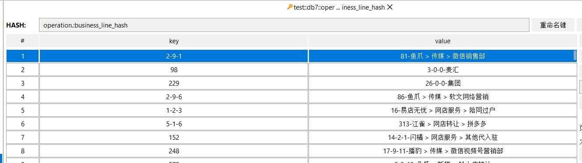This screenshot has width=582, height=163.
Task: Focus the HASH key name field
Action: coord(284,25)
